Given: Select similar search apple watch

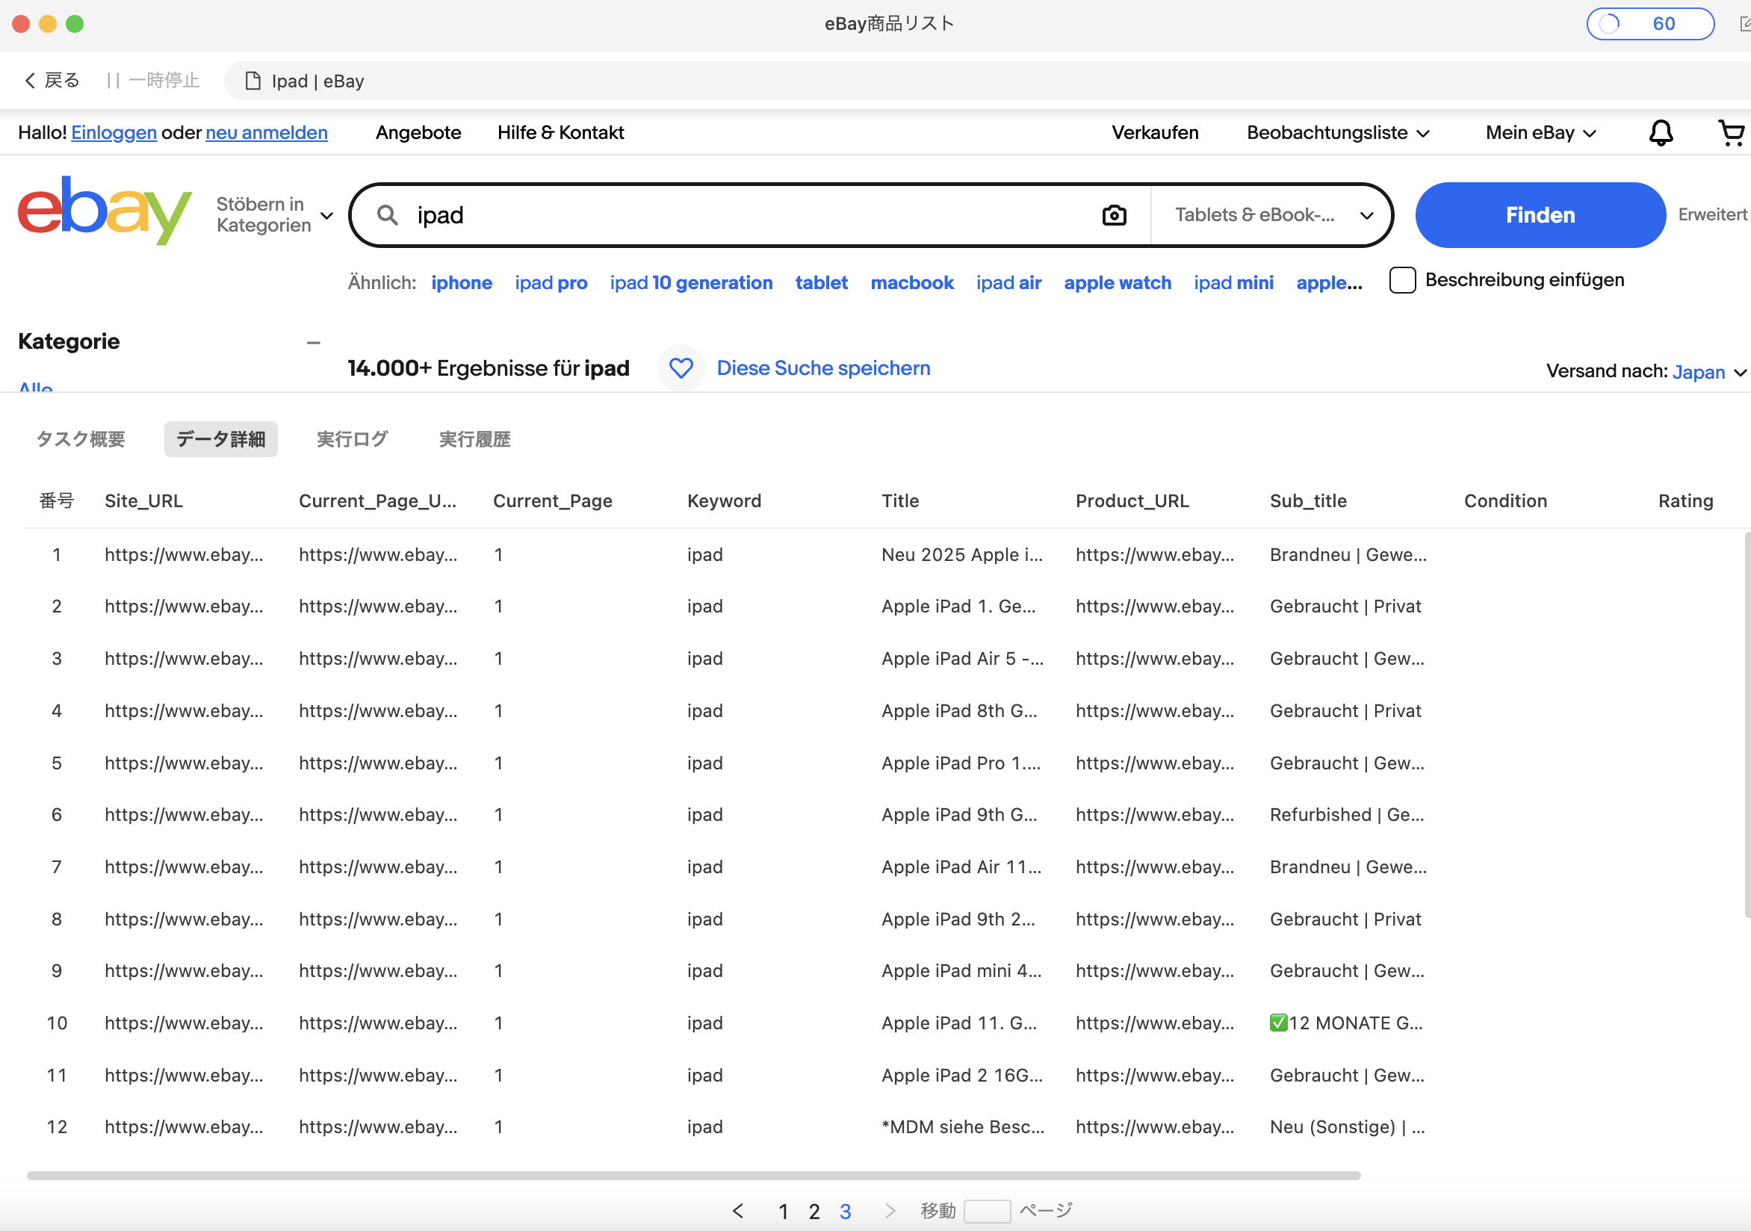Looking at the screenshot, I should pyautogui.click(x=1118, y=283).
